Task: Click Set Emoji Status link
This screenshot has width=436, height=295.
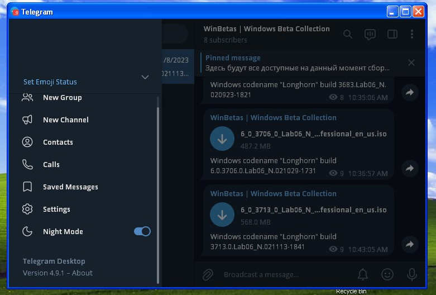Action: click(x=50, y=82)
